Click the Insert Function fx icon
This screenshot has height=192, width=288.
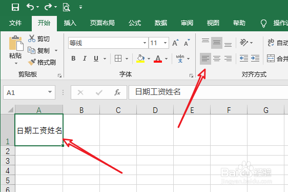[x=117, y=92]
